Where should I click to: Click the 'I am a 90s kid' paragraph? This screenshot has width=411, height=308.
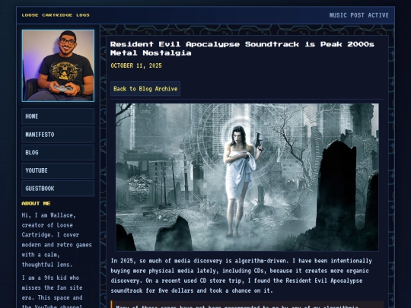point(53,291)
